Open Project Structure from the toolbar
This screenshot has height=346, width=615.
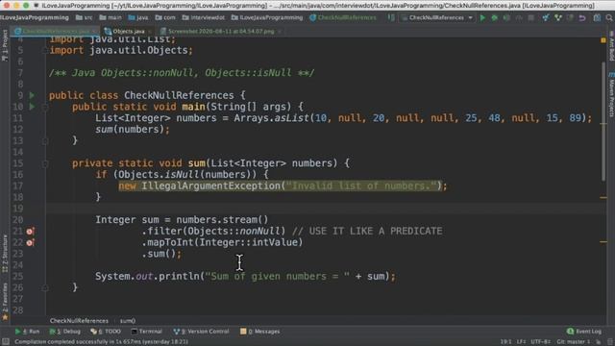(597, 17)
